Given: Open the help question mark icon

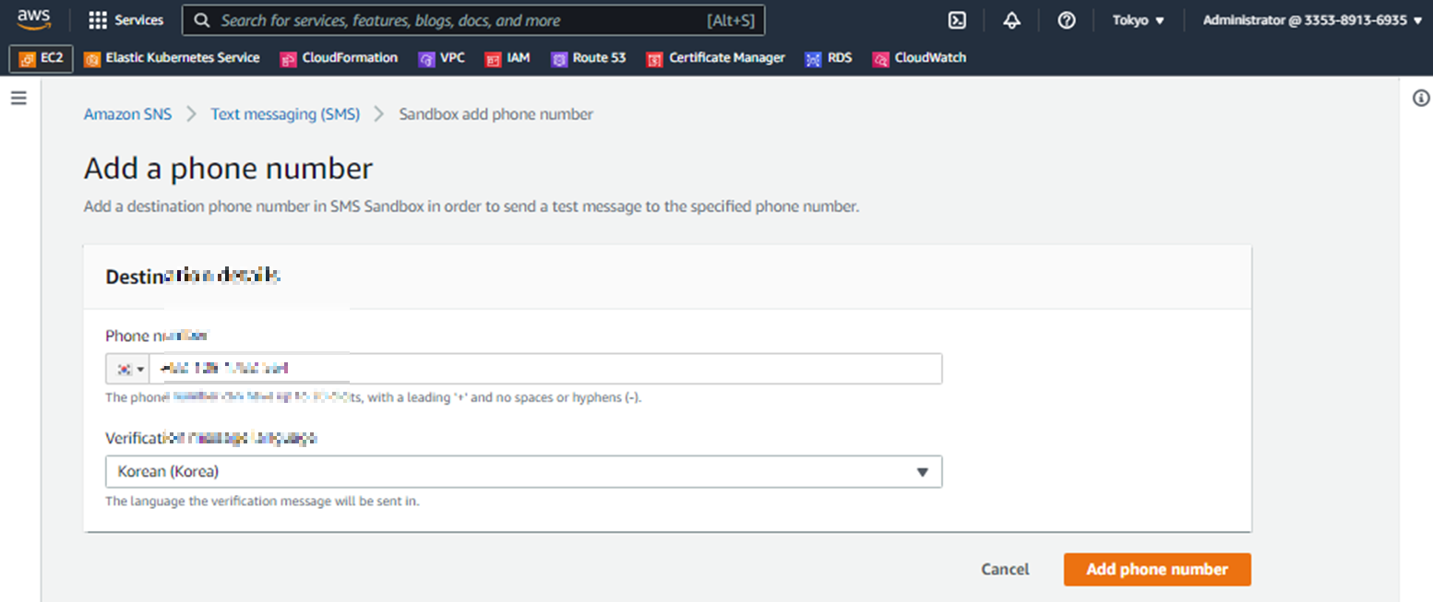Looking at the screenshot, I should [1066, 20].
